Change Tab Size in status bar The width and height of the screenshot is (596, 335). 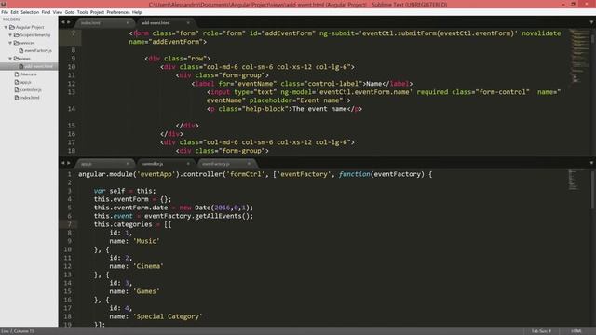(541, 331)
